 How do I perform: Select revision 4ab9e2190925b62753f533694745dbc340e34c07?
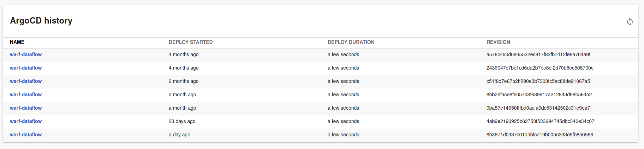click(x=541, y=121)
